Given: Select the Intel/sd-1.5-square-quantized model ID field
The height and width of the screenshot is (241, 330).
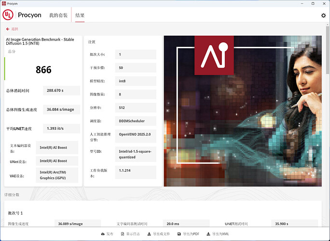Looking at the screenshot, I should 136,153.
